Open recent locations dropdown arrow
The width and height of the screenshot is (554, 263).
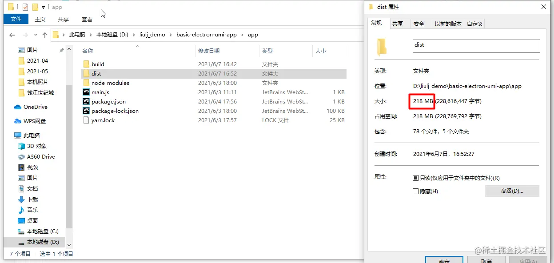click(x=36, y=35)
